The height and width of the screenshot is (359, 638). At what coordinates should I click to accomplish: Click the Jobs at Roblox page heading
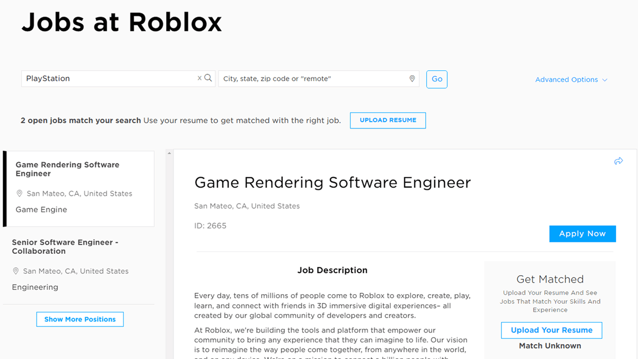(x=121, y=22)
